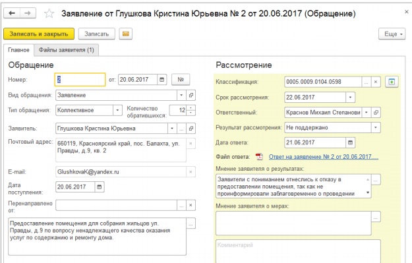This screenshot has width=412, height=263.
Task: Click the Классификация code field
Action: point(323,82)
